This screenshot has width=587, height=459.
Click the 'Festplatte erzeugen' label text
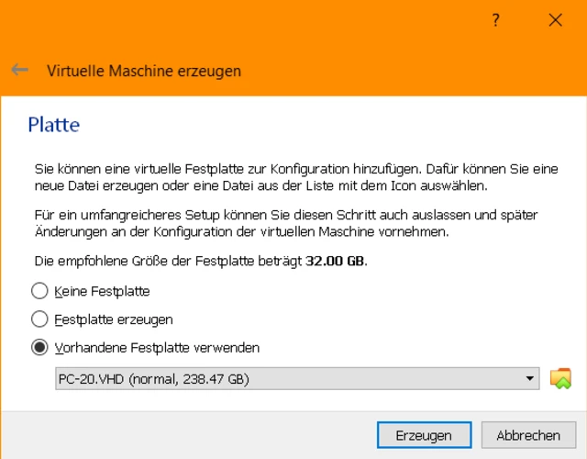[114, 319]
